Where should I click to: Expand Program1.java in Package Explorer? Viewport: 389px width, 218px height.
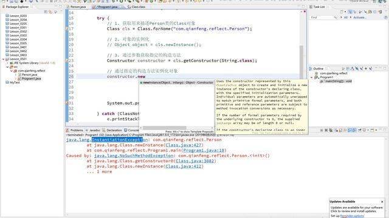point(15,79)
